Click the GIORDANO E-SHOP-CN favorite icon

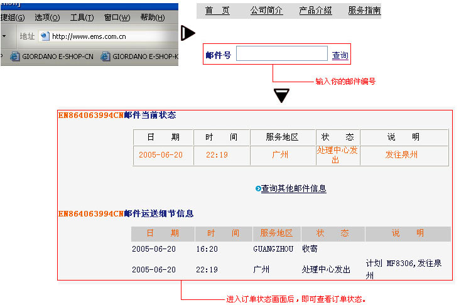coord(14,56)
